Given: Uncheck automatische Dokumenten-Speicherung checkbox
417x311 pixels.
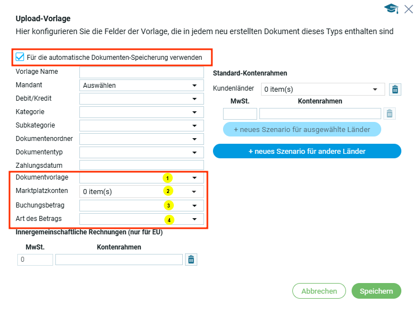Looking at the screenshot, I should [x=20, y=57].
